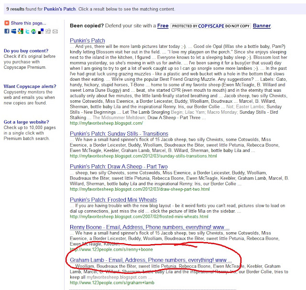Open 'Punkin's Patch: Sunday Stills - Transitions' result
The height and width of the screenshot is (290, 306).
(x=119, y=134)
